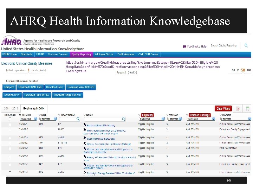Open the CQM ID filter dropdown
The image size is (253, 190).
point(28,119)
